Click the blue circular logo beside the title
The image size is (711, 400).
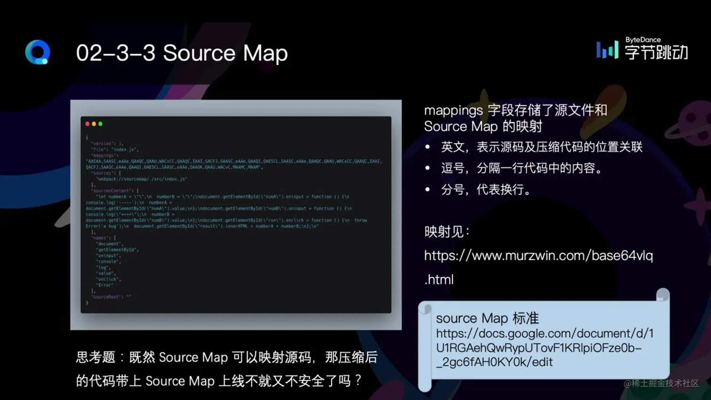38,52
